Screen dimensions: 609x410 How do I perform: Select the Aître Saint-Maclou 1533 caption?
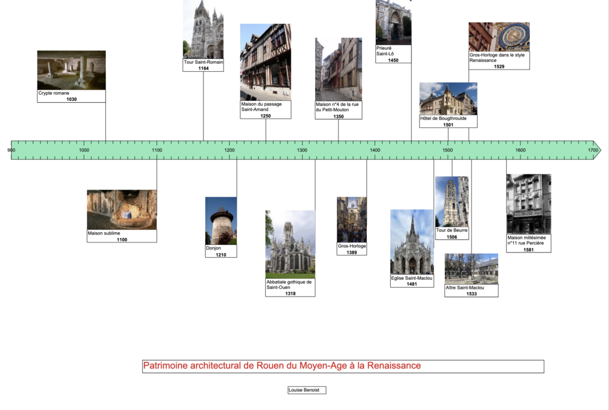tap(471, 291)
